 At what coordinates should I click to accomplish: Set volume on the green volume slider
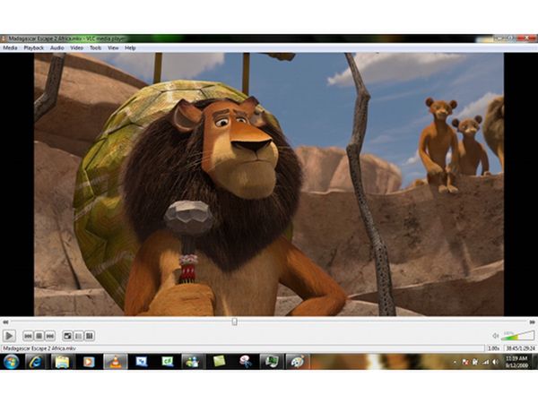(x=517, y=336)
